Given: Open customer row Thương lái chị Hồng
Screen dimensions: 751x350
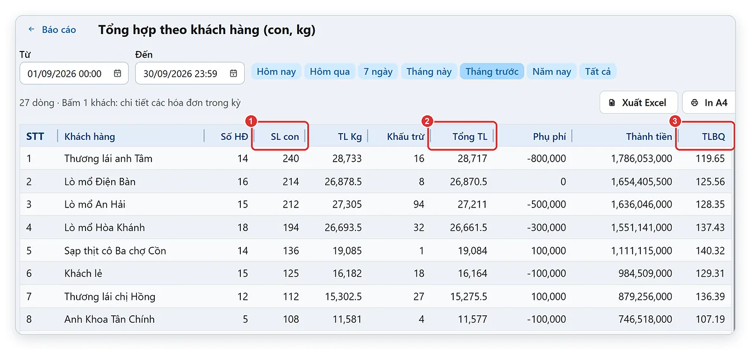Looking at the screenshot, I should pyautogui.click(x=375, y=296).
